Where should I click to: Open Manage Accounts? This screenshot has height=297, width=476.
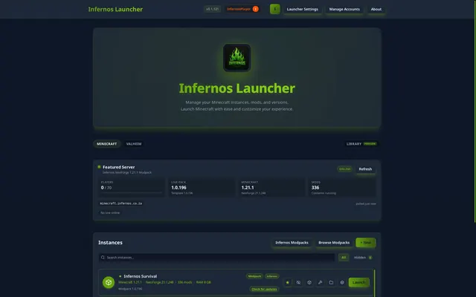[x=344, y=9]
